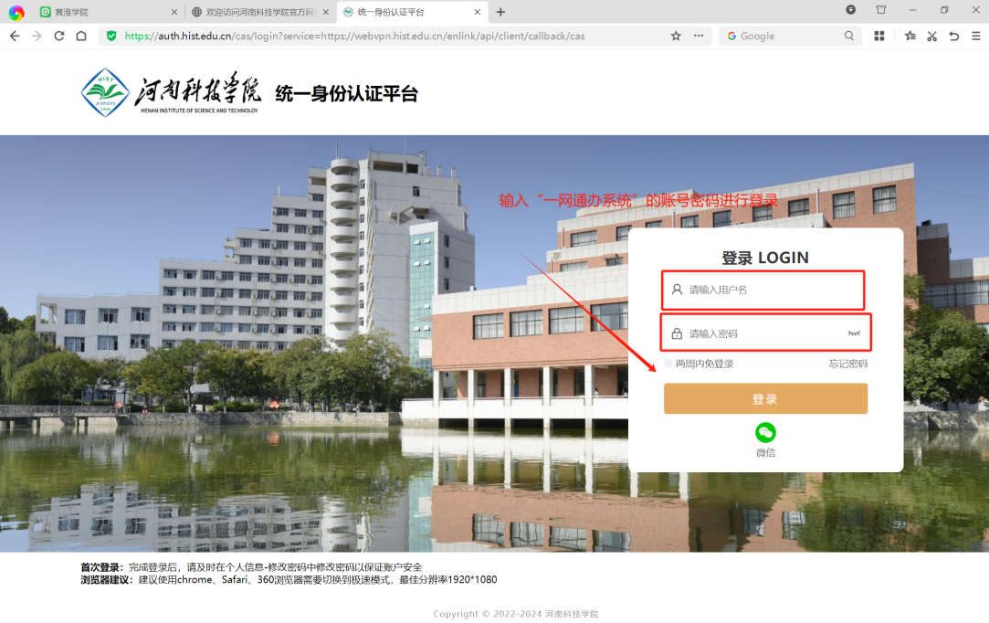
Task: Bookmark this page with the star icon
Action: pos(676,36)
